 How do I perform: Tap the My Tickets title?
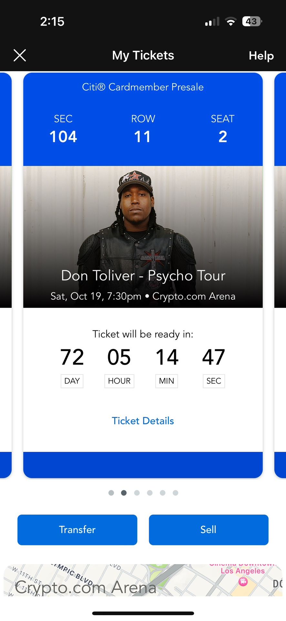(143, 55)
